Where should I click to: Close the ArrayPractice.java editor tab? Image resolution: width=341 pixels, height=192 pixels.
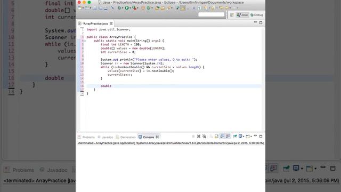click(x=111, y=23)
